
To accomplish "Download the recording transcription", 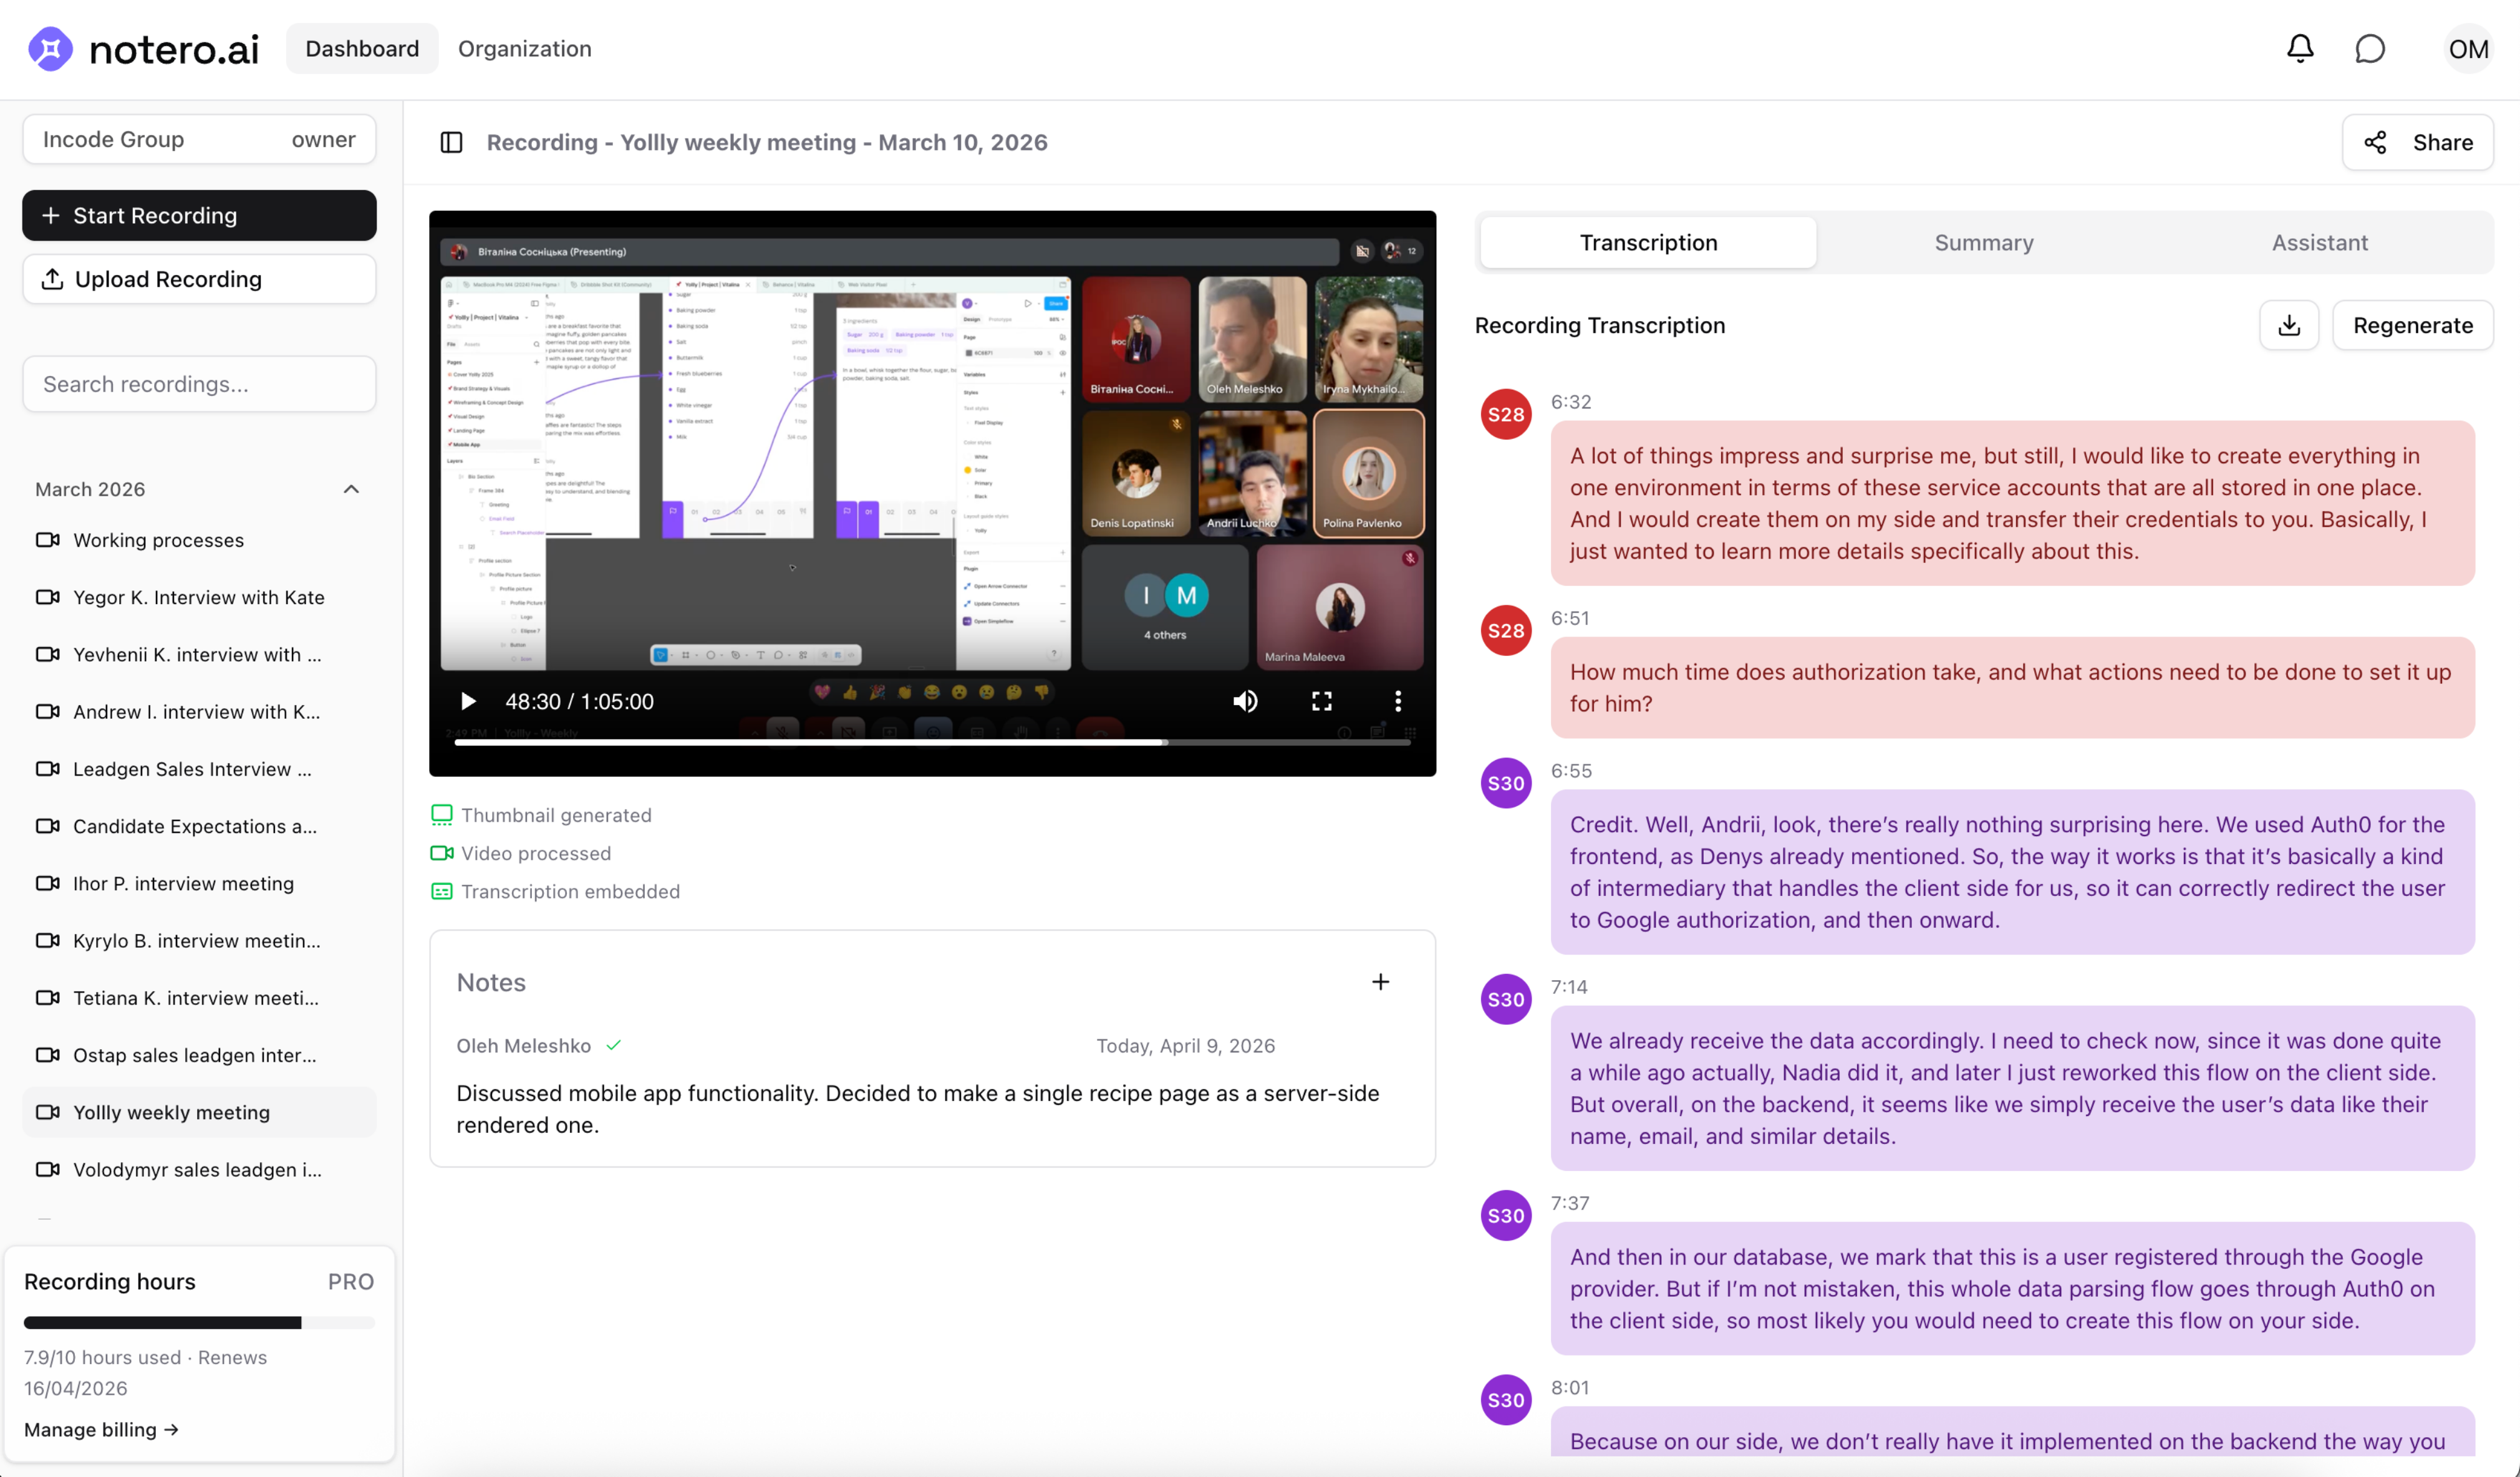I will (x=2288, y=325).
